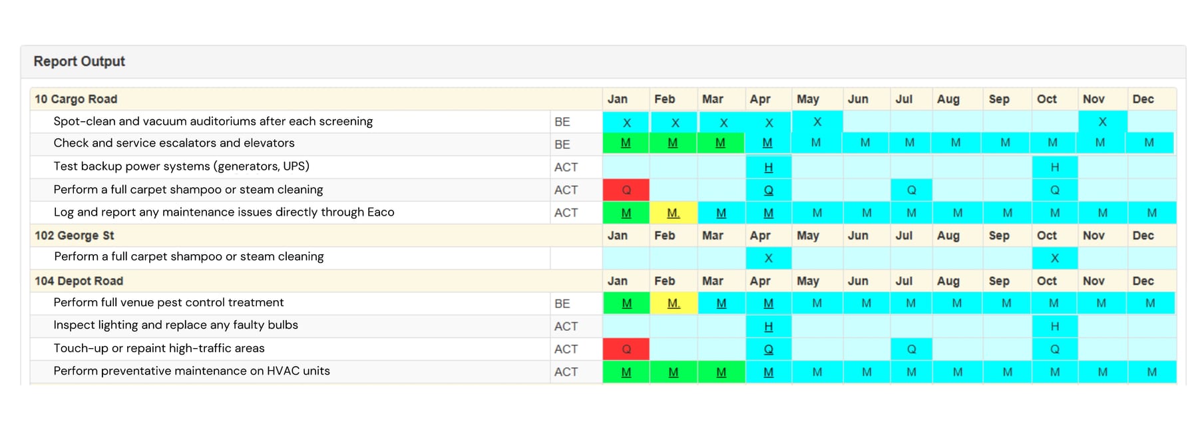Screen dimensions: 1198x430
Task: Click October Q cell for 10 Cargo carpet shampoo
Action: (1055, 190)
